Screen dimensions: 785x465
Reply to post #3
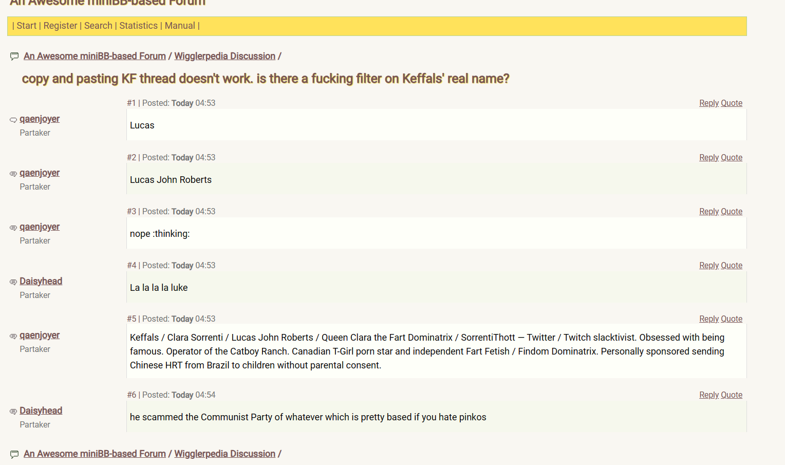click(709, 212)
